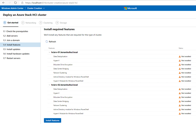Click the hcisrv-02.kenanbulbul.local server name

64,85
